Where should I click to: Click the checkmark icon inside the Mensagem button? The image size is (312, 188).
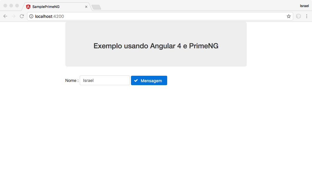(x=136, y=80)
